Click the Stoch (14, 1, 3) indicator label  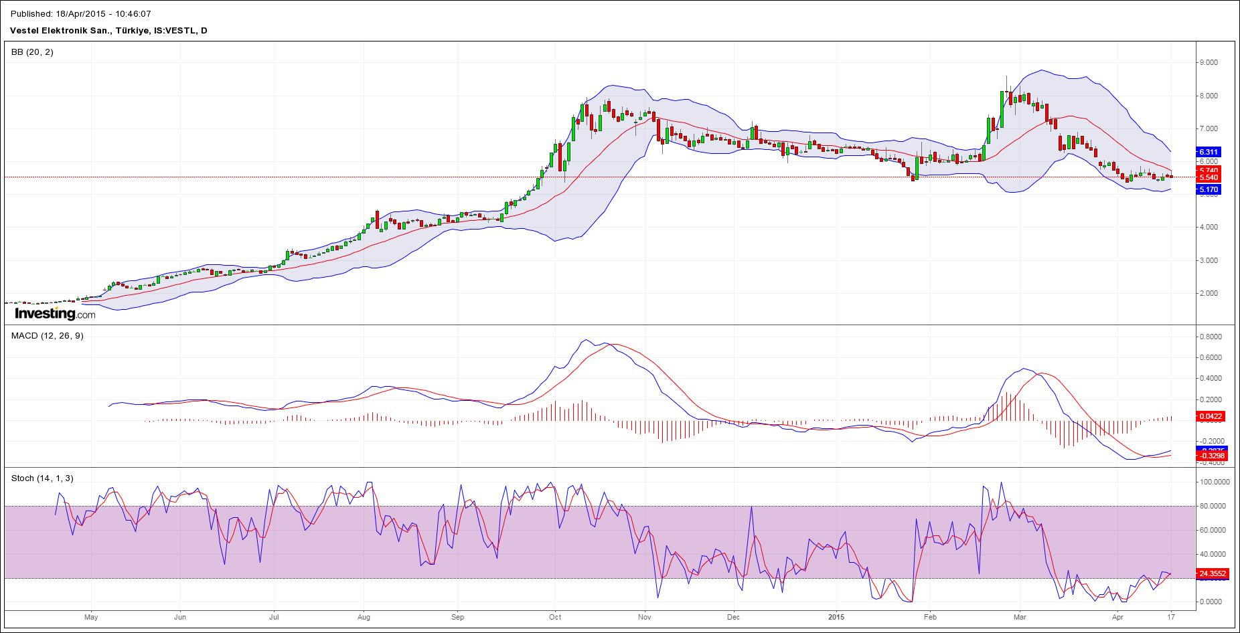[42, 478]
